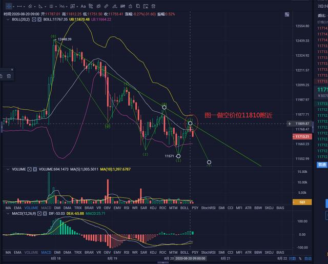Click the red annotation 图一做空价位11810附近

(238, 115)
